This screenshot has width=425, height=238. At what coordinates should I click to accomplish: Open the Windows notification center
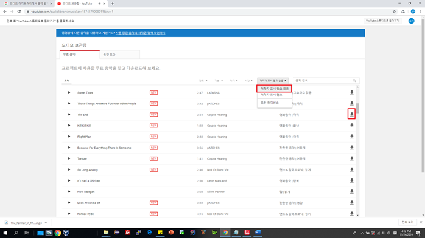[418, 233]
